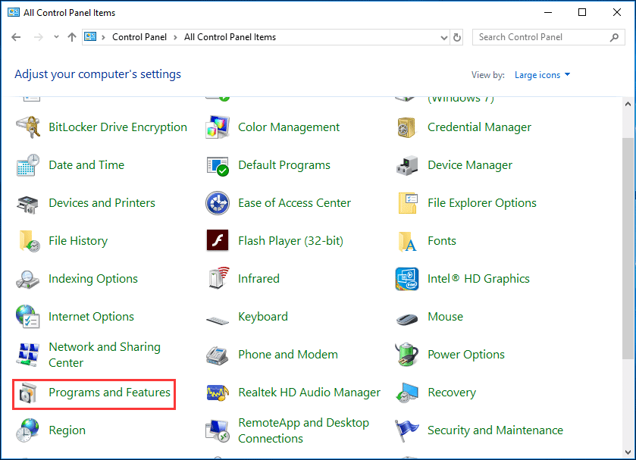Open the Realtek HD Audio Manager icon
This screenshot has width=636, height=460.
[x=218, y=393]
